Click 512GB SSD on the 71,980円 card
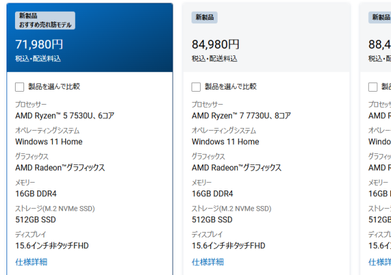Viewport: 391px width, 275px height. click(x=35, y=220)
